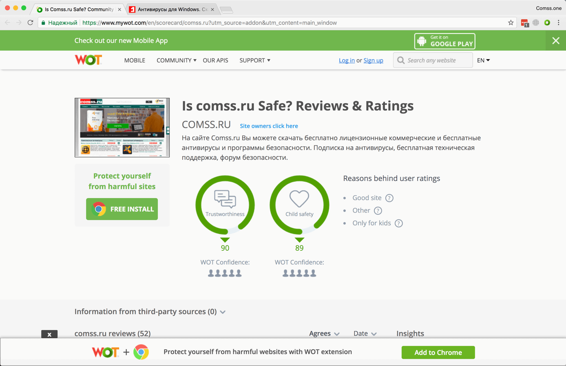Click the browser forward arrow

pos(19,23)
